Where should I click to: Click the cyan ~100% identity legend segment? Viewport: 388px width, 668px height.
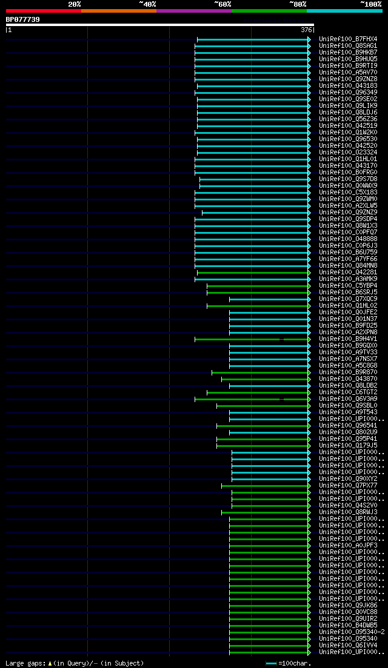click(x=344, y=11)
